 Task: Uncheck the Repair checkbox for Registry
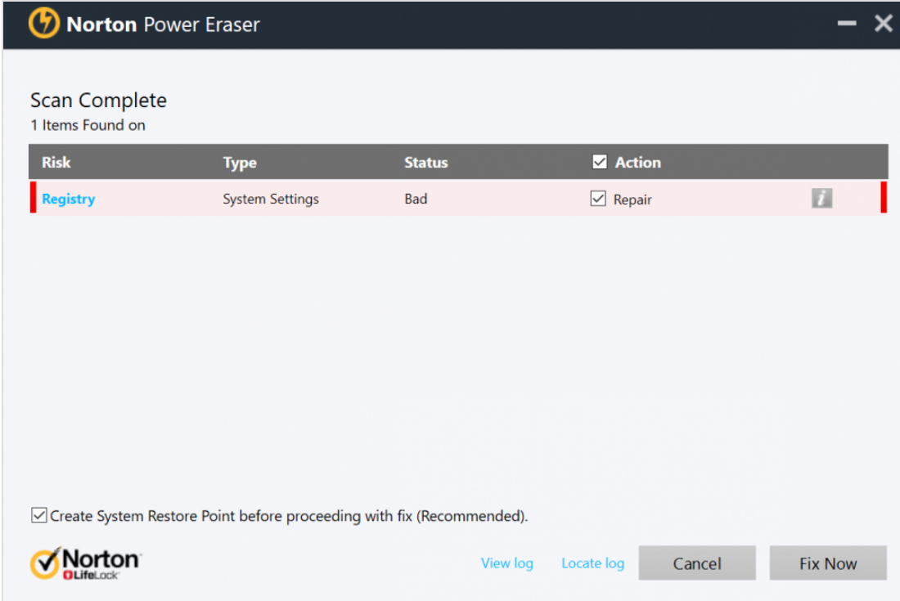[598, 199]
